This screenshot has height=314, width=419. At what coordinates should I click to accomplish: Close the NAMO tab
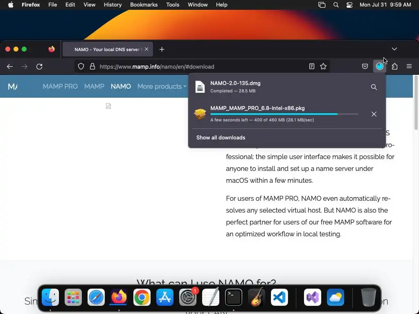pos(146,49)
